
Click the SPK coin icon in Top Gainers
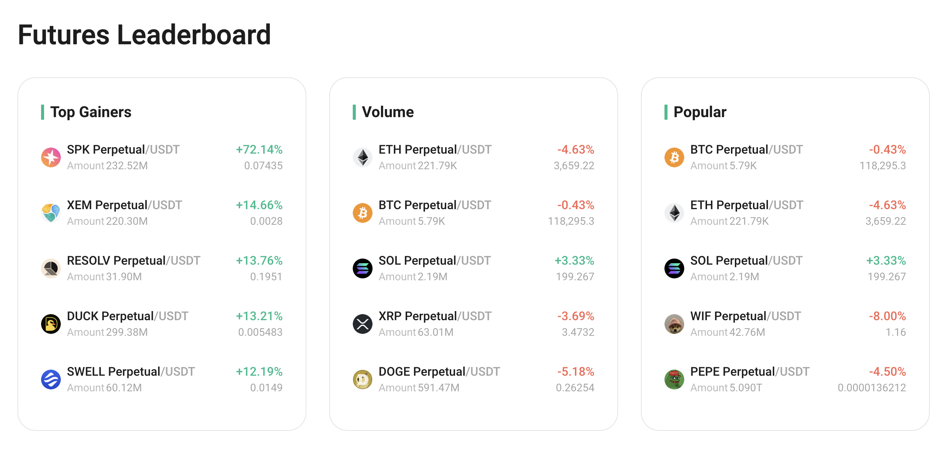click(x=51, y=157)
